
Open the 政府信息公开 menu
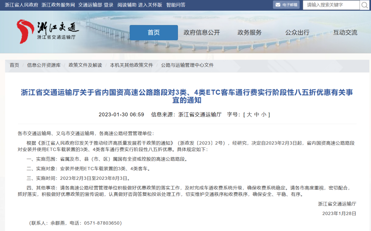[202, 33]
